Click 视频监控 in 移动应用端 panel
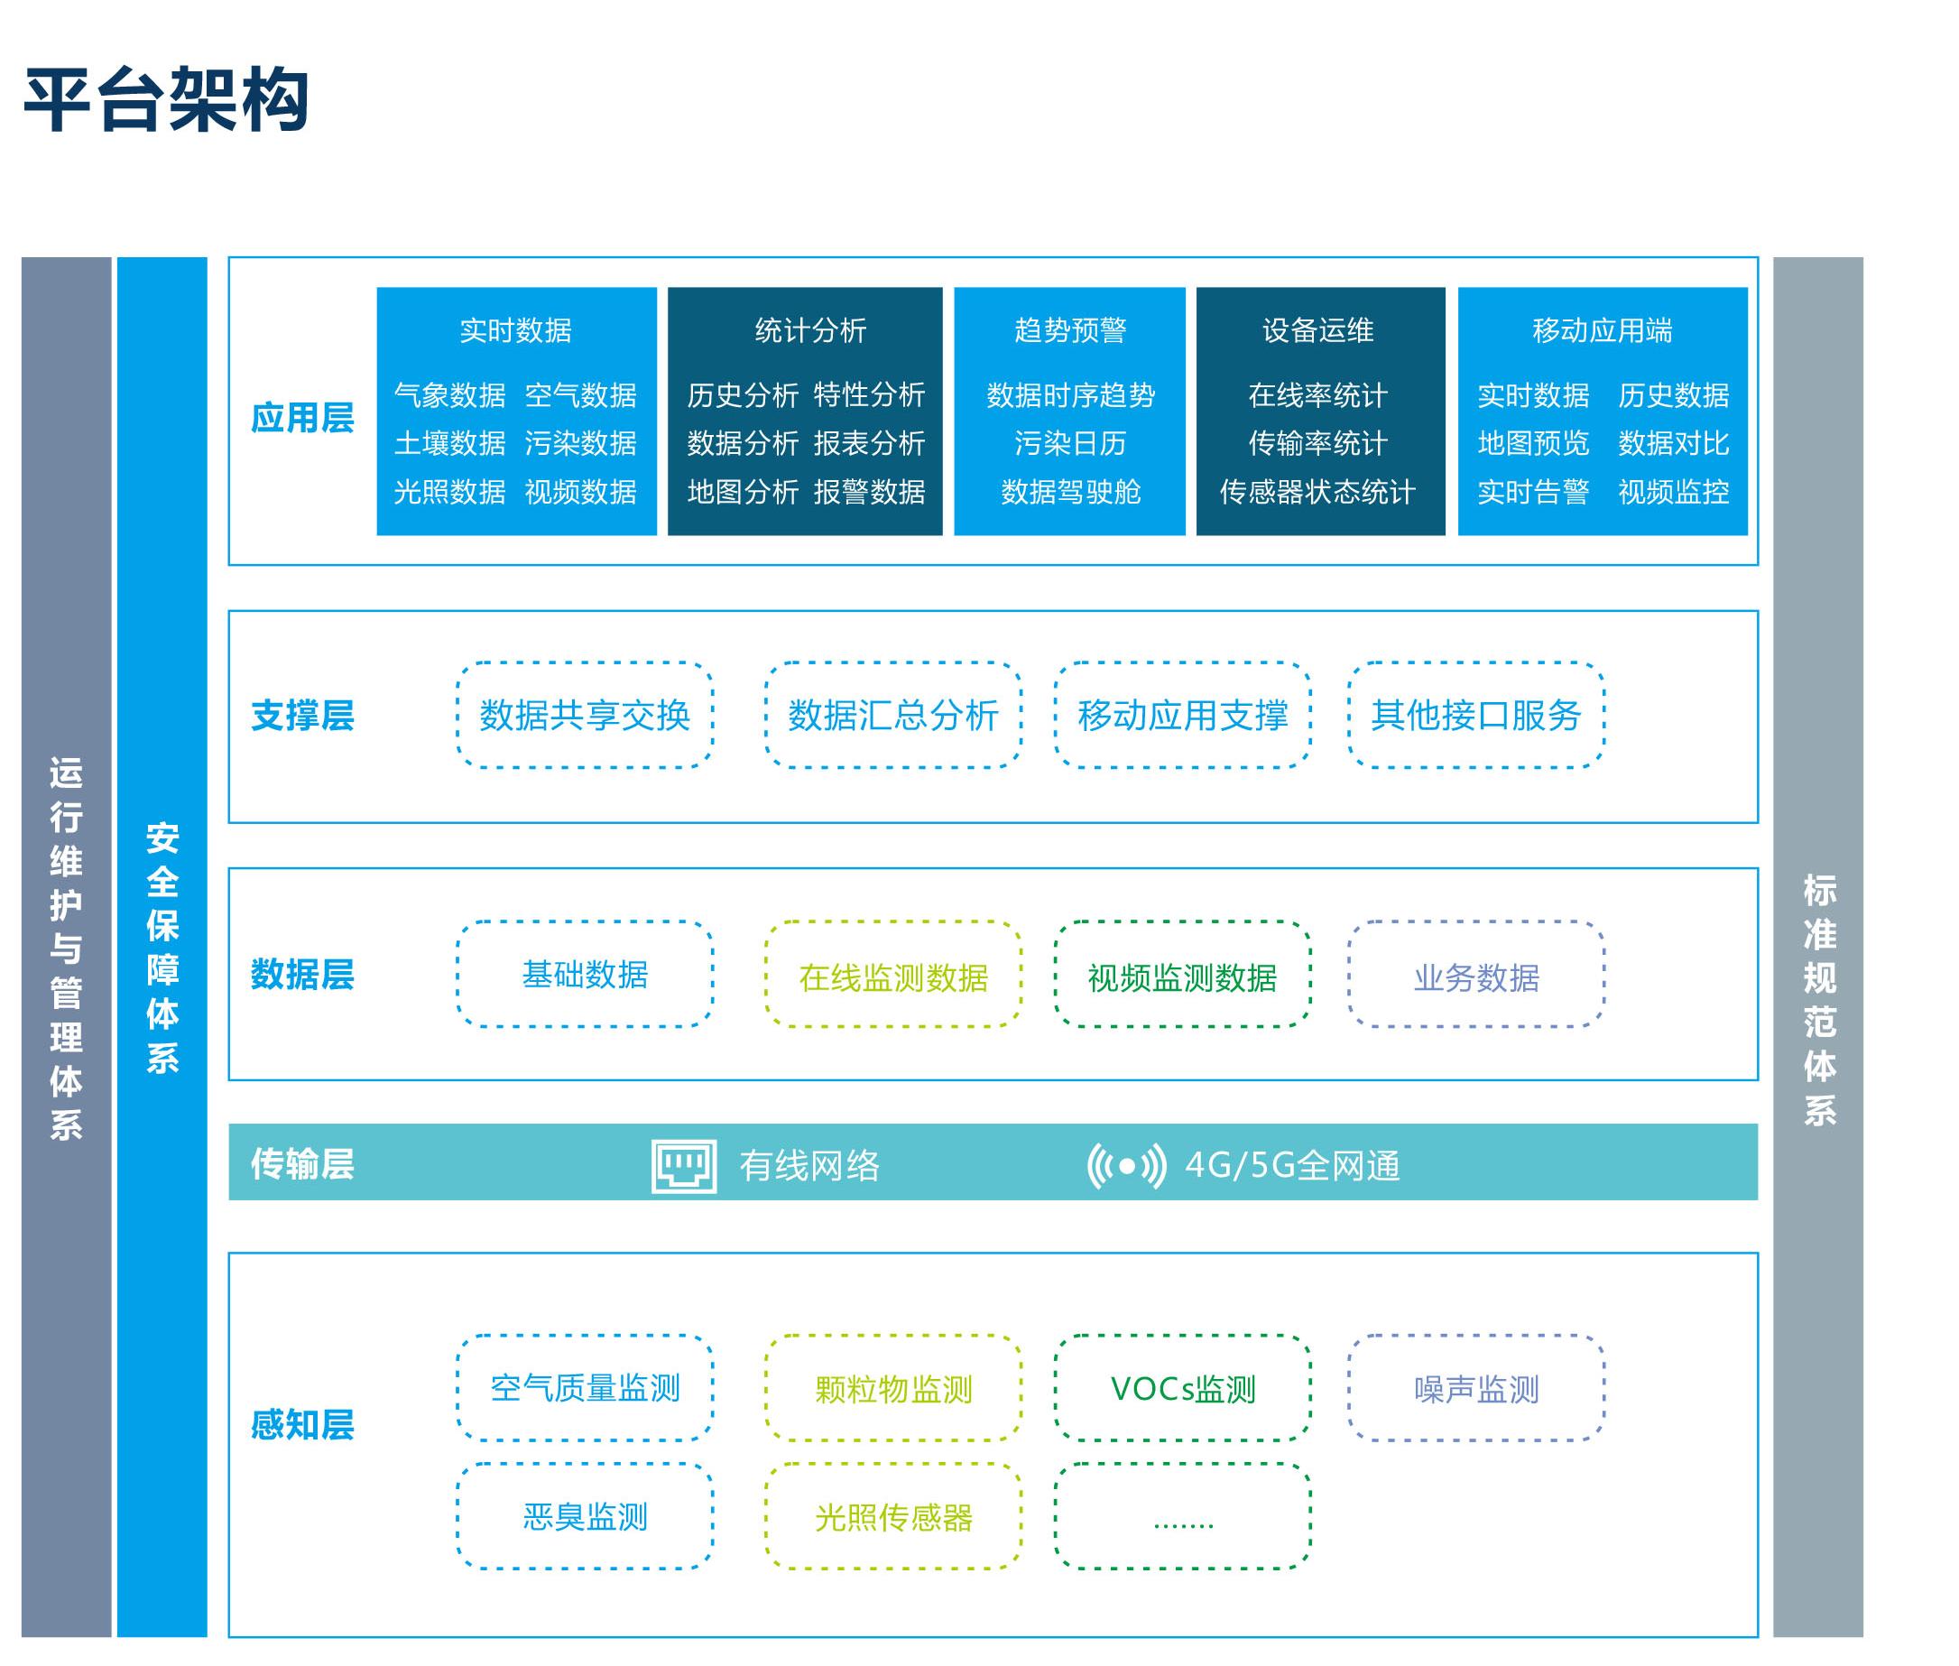Viewport: 1959px width, 1666px height. click(x=1674, y=492)
